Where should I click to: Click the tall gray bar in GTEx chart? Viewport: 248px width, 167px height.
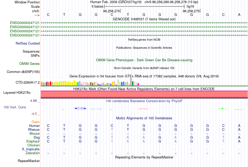(x=131, y=82)
